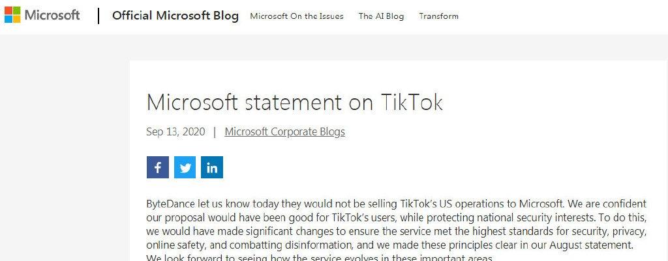Click the Microsoft statement on TikTok headline
The height and width of the screenshot is (261, 668).
tap(294, 102)
